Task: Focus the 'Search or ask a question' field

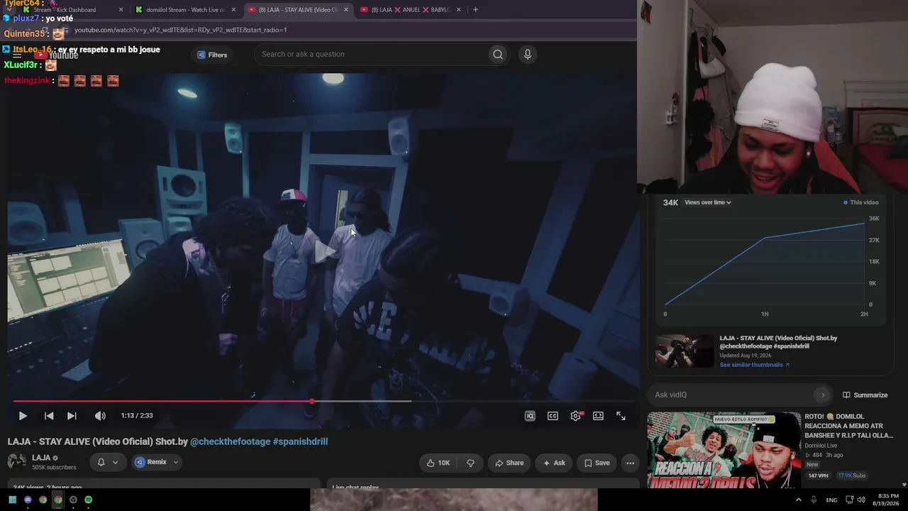Action: coord(372,55)
